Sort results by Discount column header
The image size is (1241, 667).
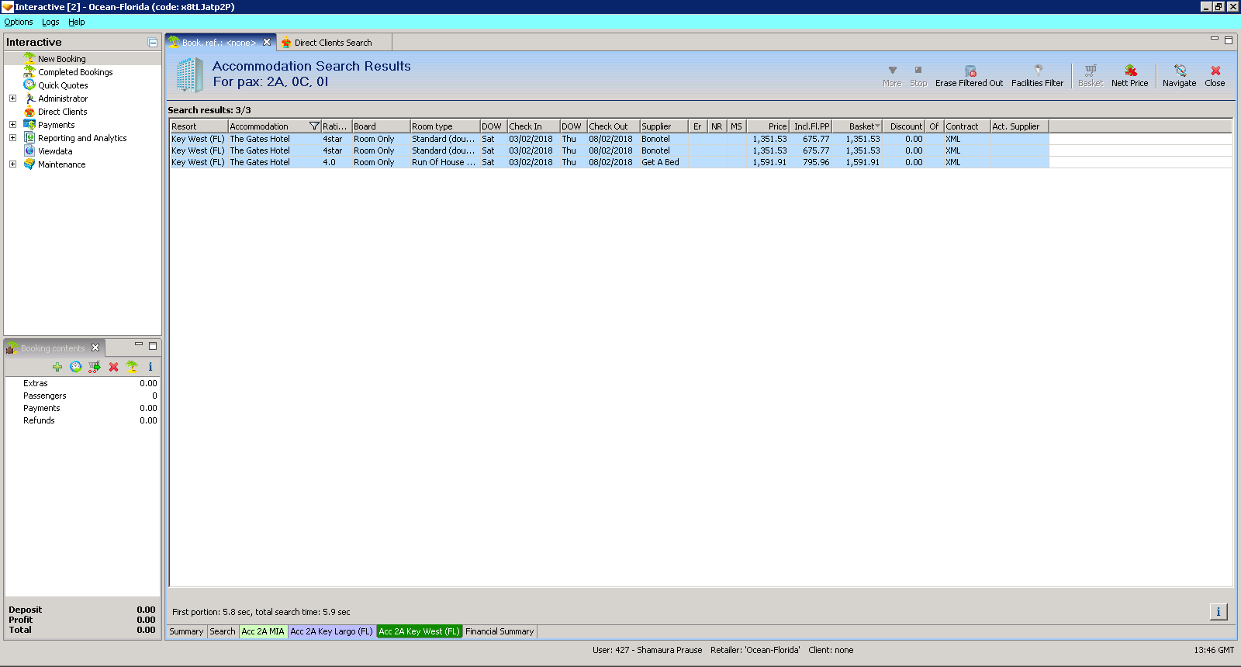[x=904, y=126]
